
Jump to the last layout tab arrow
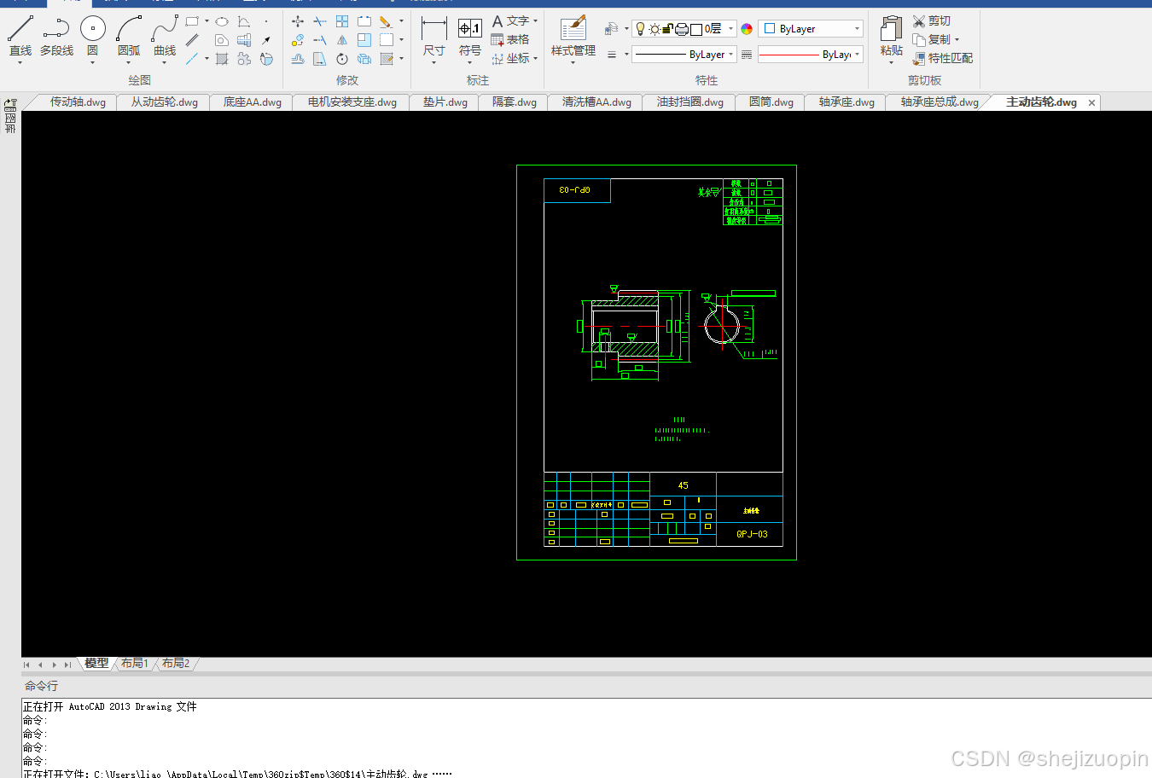[x=67, y=665]
